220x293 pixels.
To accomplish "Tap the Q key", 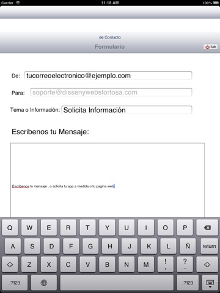I will click(10, 228).
